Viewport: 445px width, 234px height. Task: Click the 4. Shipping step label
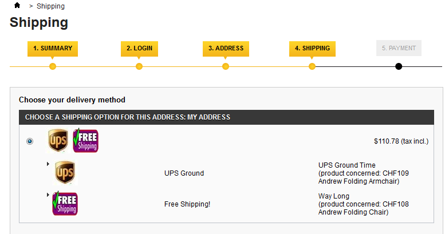click(x=312, y=49)
